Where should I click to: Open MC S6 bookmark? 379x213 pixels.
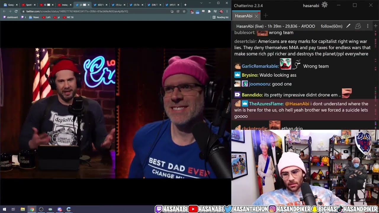coord(68,17)
